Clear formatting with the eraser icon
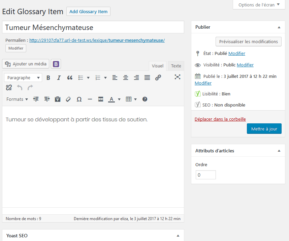 (68, 99)
